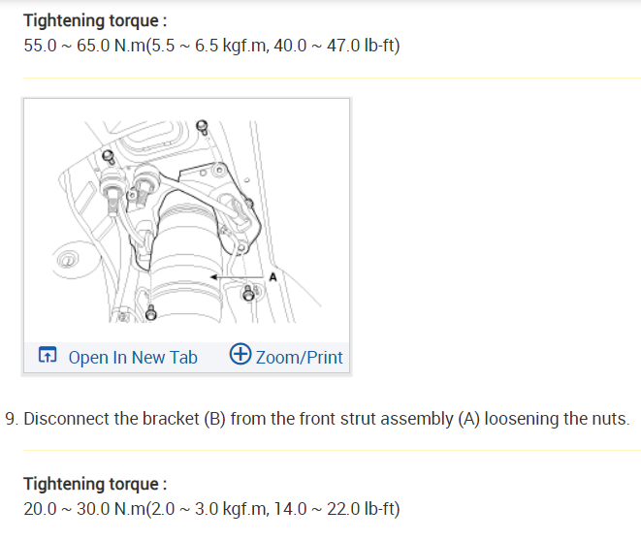Select the Zoom/Print link text
641x540 pixels.
pyautogui.click(x=300, y=357)
